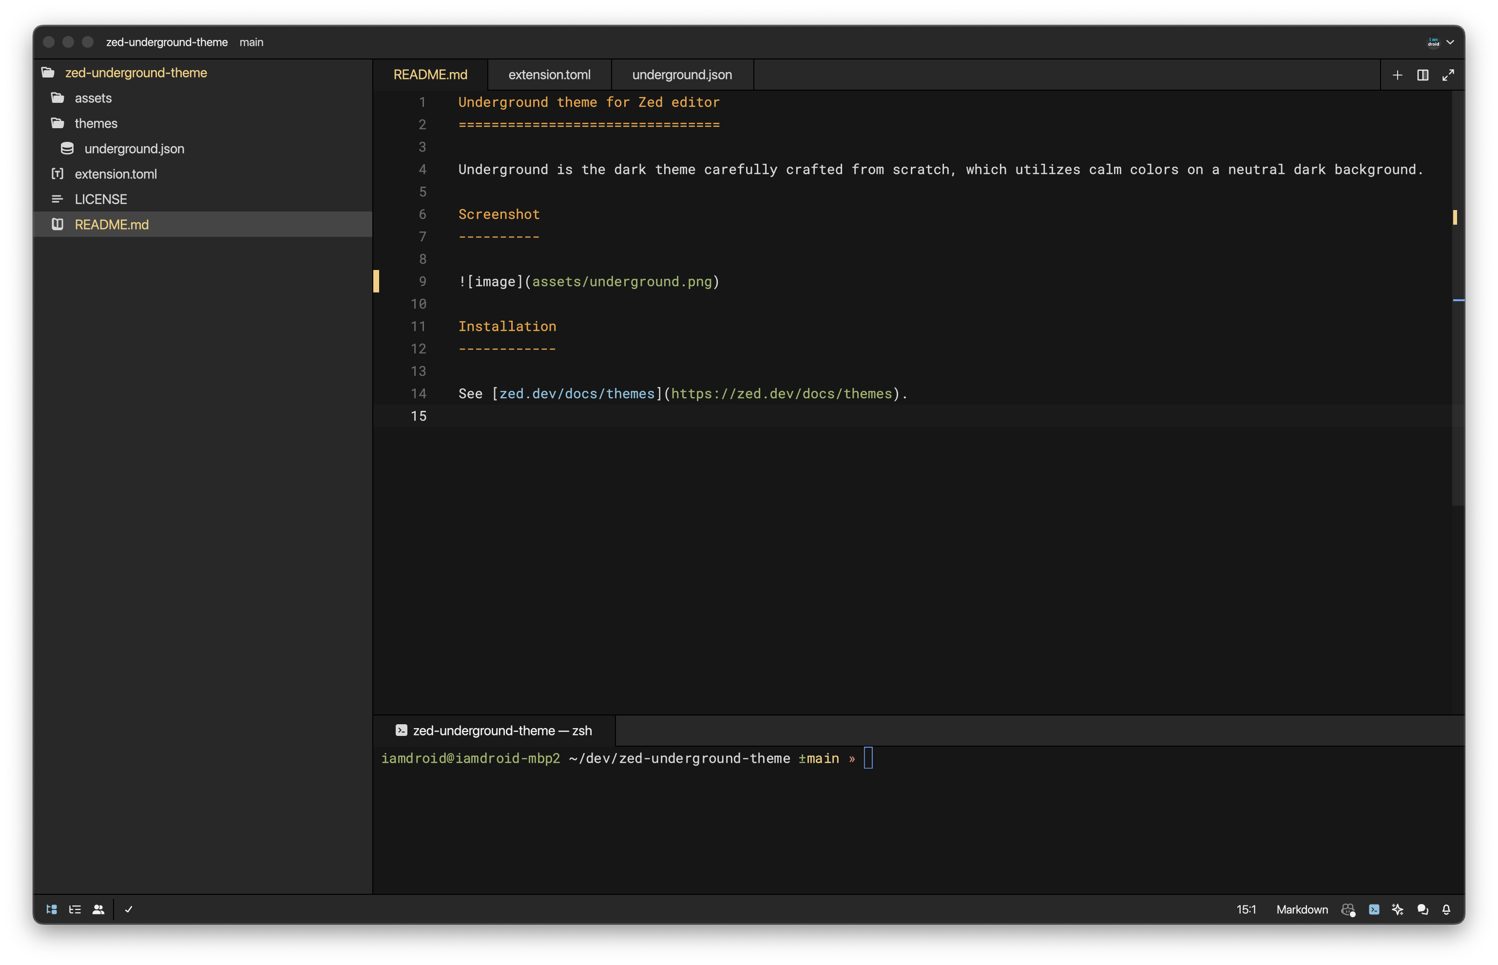Open underground.json in the project tree
This screenshot has width=1498, height=965.
point(203,149)
